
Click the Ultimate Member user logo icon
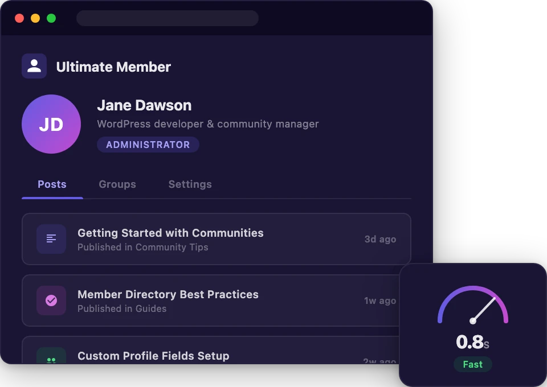pos(34,66)
